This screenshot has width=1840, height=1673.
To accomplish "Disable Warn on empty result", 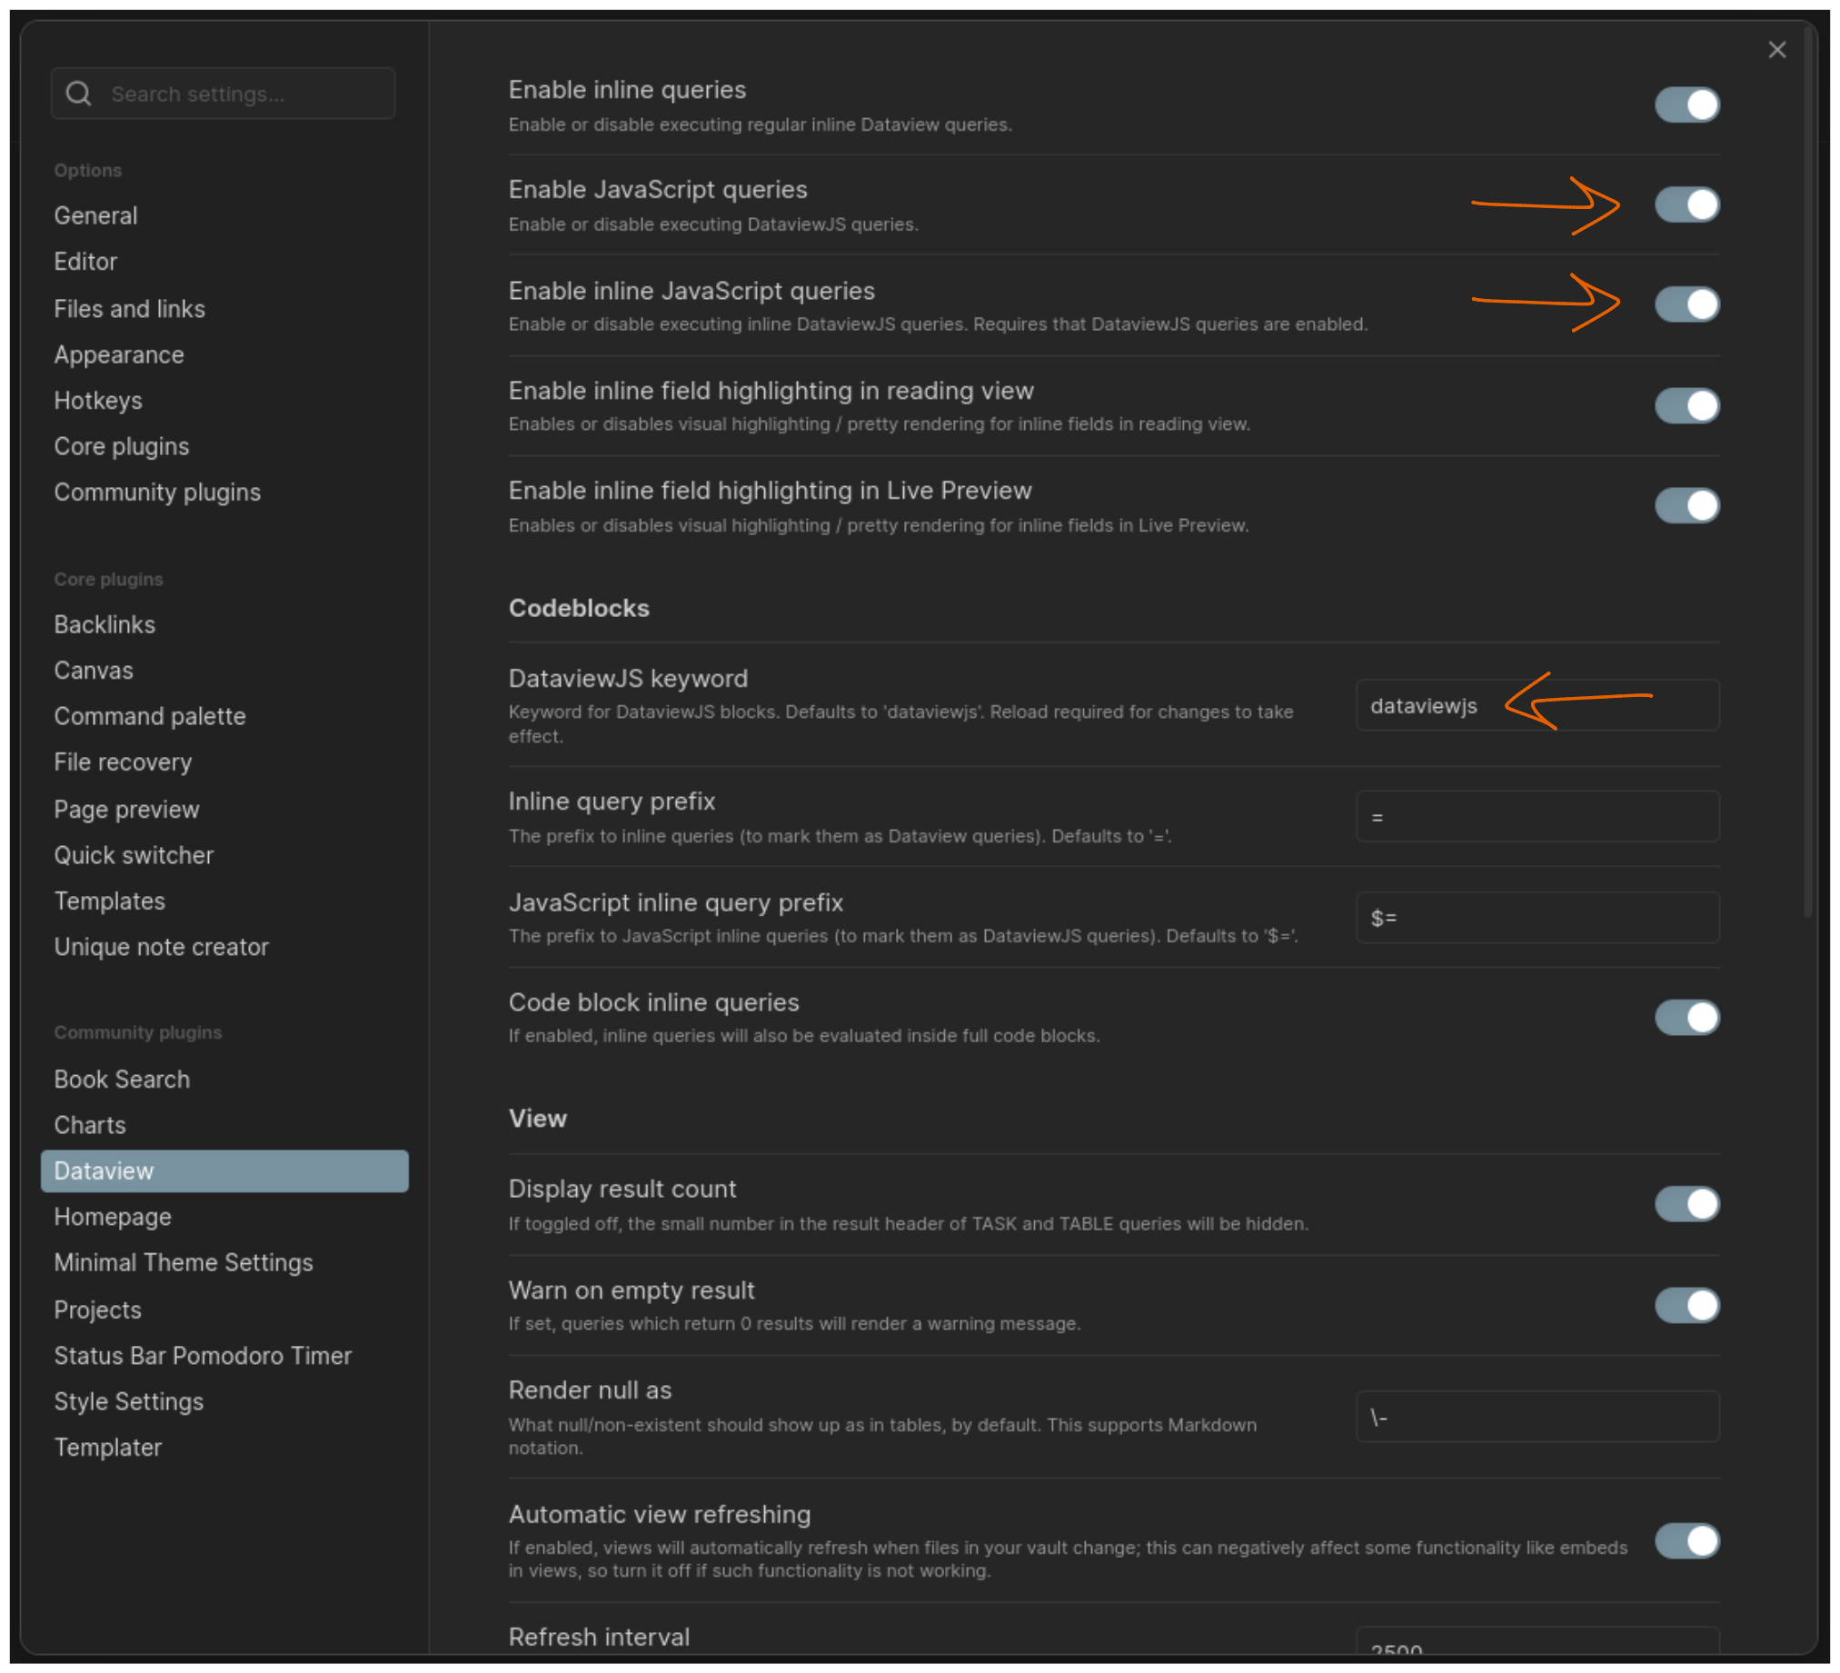I will pyautogui.click(x=1686, y=1305).
